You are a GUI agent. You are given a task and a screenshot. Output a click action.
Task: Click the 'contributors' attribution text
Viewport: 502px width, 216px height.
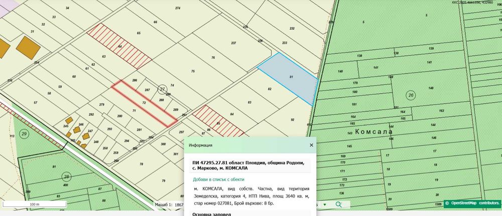pos(489,203)
